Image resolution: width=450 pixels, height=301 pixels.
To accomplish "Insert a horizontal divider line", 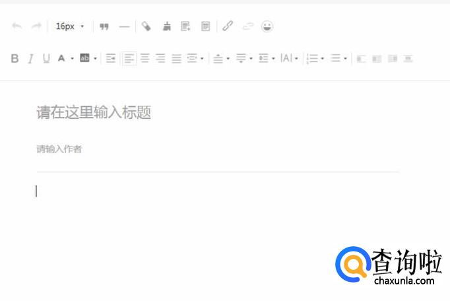I will click(124, 27).
